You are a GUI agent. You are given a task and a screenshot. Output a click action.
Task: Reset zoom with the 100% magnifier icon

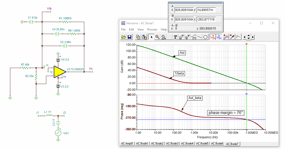click(163, 37)
